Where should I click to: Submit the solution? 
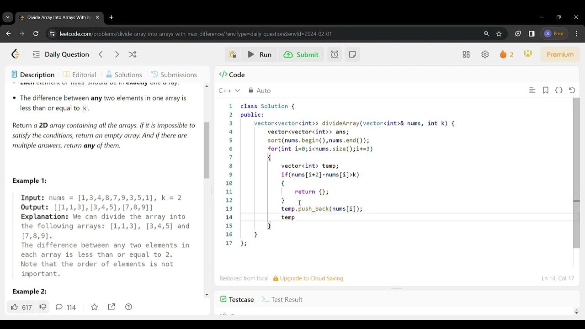[x=301, y=54]
